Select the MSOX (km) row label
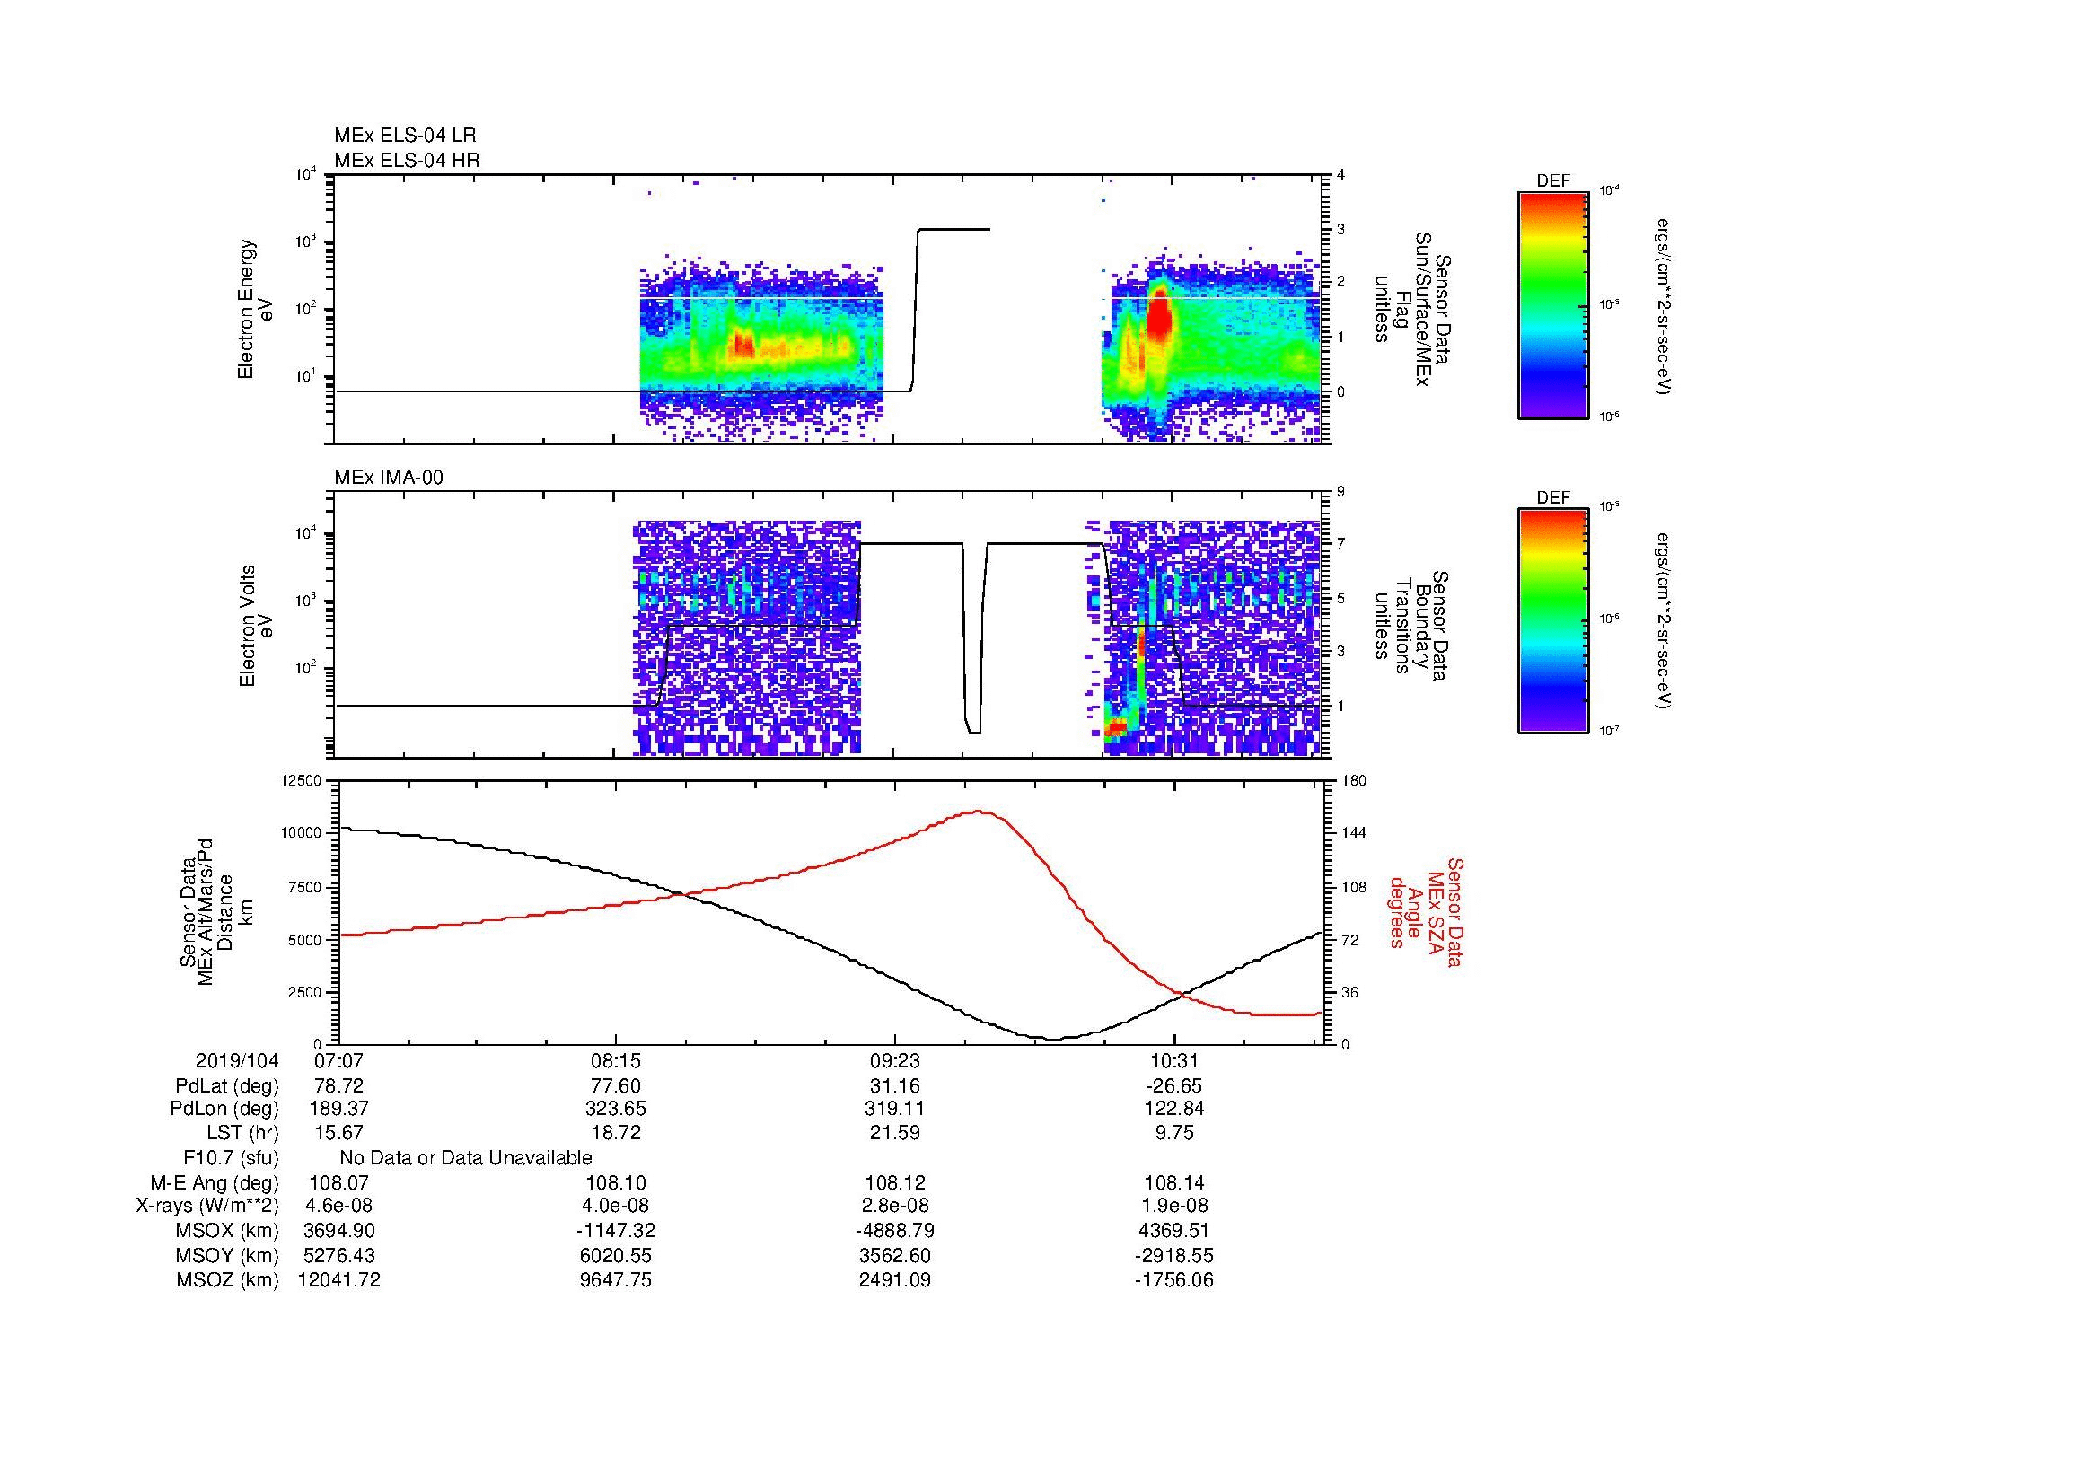The image size is (2100, 1484). point(227,1231)
